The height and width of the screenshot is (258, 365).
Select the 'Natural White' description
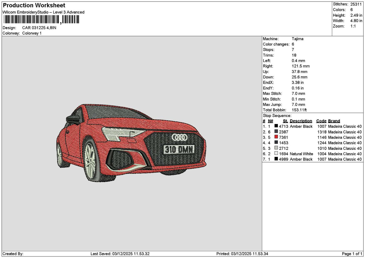[x=301, y=154]
